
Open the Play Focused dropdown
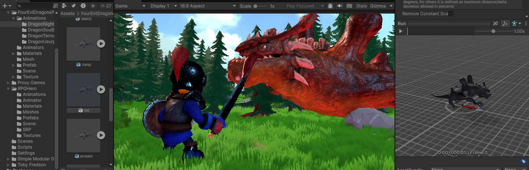[x=306, y=6]
